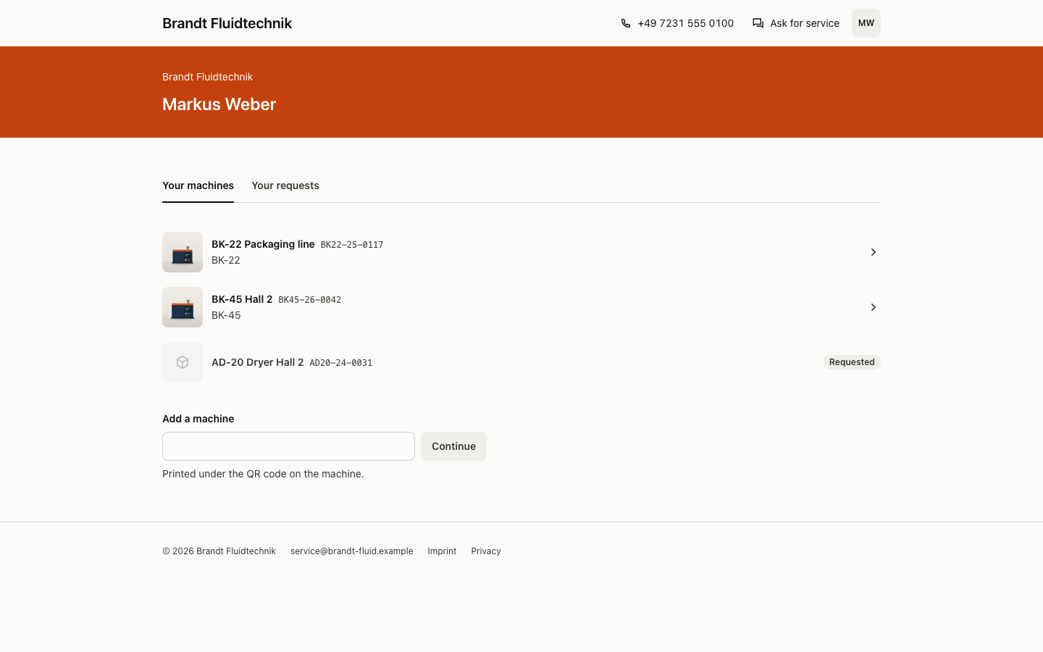This screenshot has width=1043, height=652.
Task: Open the MW user avatar menu
Action: 866,23
